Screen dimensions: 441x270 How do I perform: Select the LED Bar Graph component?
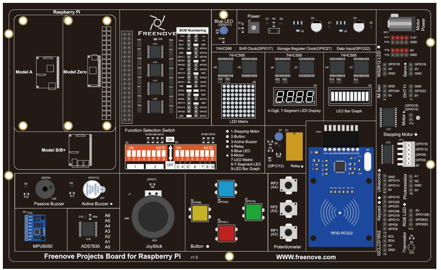[349, 96]
